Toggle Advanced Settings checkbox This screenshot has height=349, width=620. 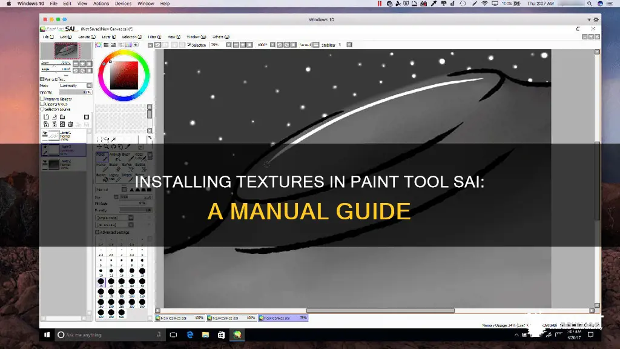pyautogui.click(x=97, y=232)
